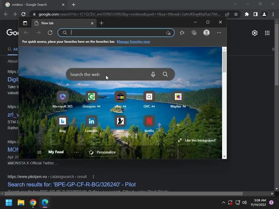Open Chrome tab search chevron
This screenshot has width=279, height=209.
235,4
